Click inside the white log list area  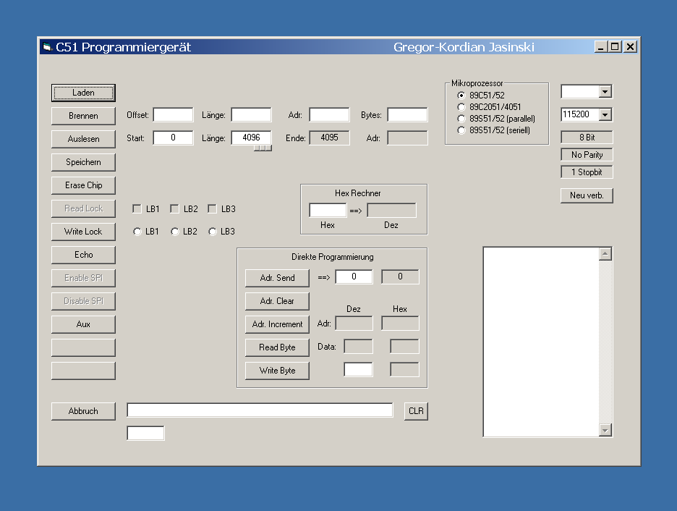tap(541, 342)
